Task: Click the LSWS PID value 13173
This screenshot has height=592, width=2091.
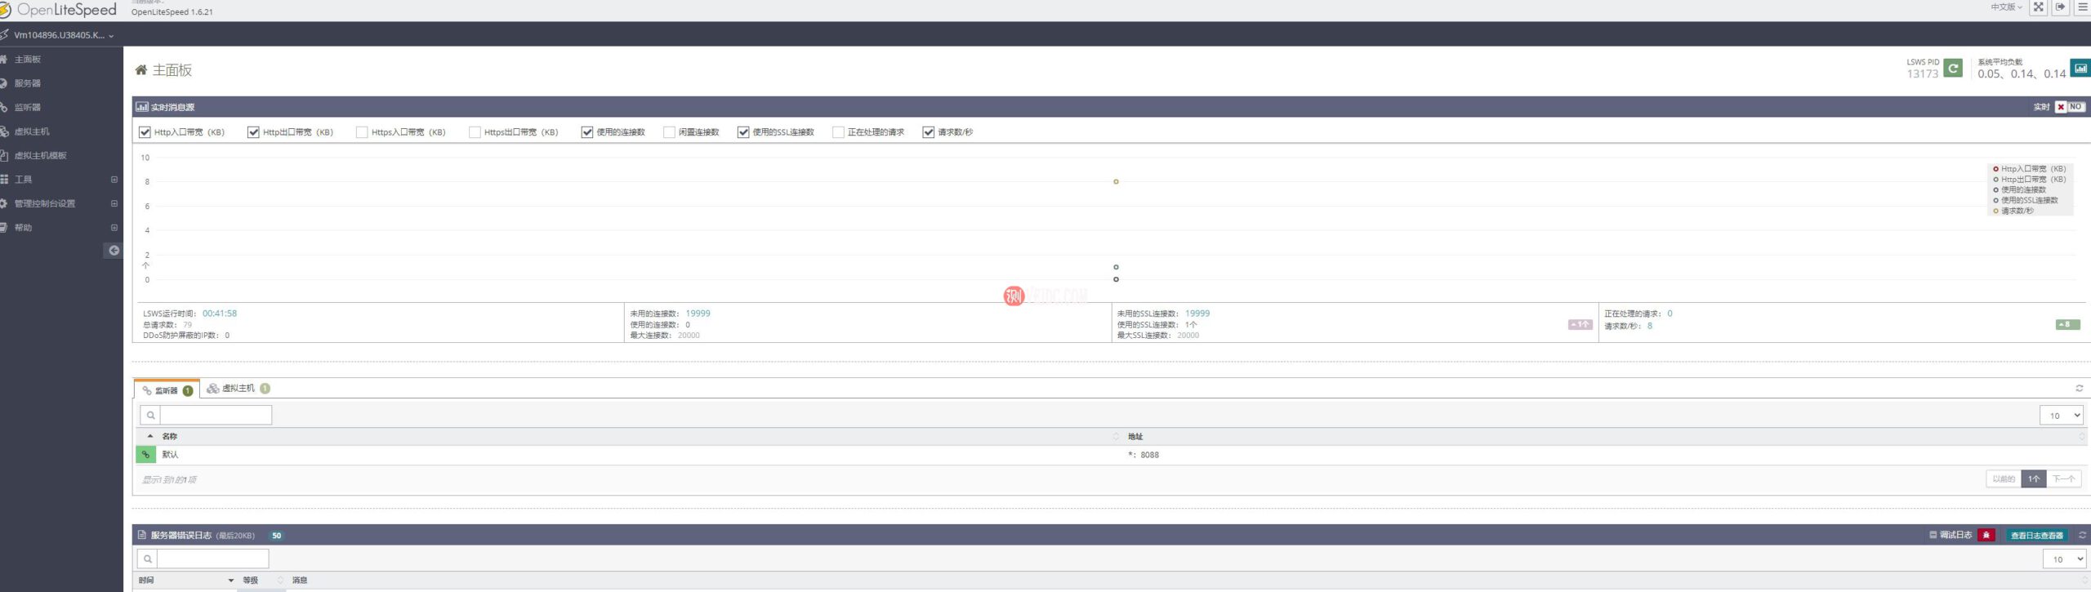Action: point(1922,73)
